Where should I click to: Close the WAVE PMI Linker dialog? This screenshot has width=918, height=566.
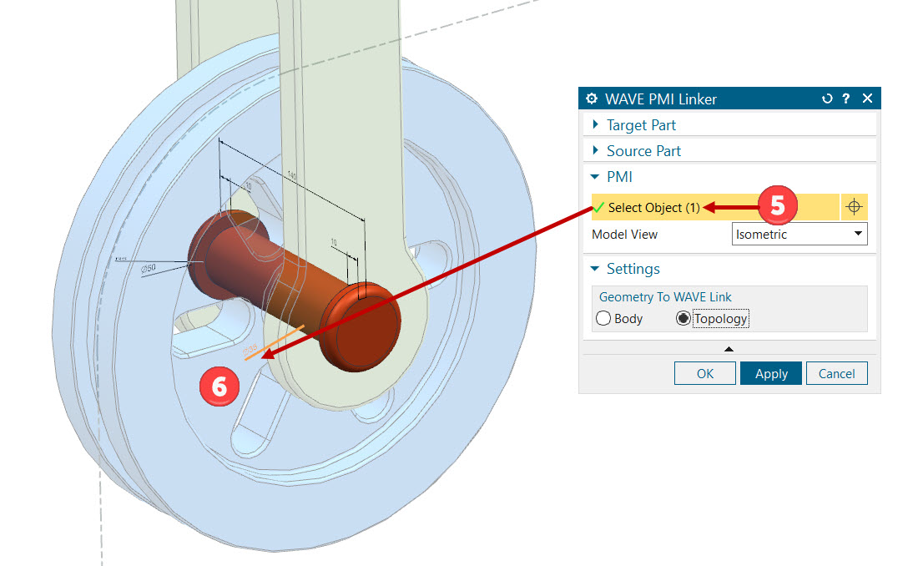tap(867, 99)
